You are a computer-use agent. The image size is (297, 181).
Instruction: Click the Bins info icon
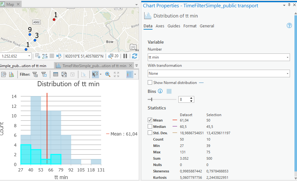point(160,91)
